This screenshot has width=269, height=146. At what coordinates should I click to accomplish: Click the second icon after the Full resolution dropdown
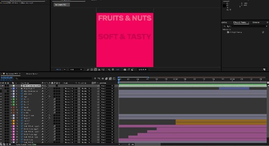(92, 69)
